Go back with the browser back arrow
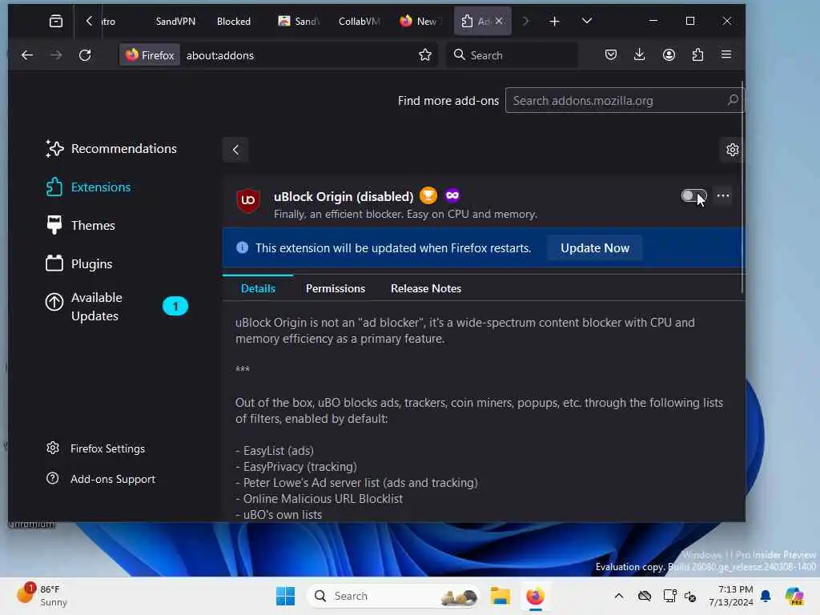Image resolution: width=820 pixels, height=615 pixels. (27, 55)
